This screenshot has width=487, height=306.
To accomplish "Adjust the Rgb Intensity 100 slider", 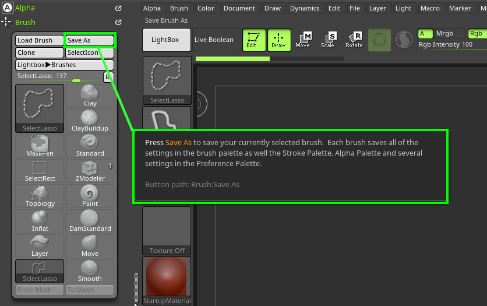I will pos(452,45).
